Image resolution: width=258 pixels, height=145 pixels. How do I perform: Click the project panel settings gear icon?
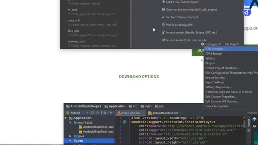105,113
